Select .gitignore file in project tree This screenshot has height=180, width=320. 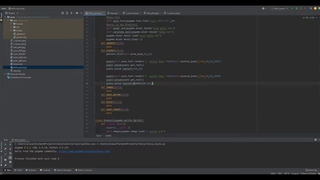click(x=19, y=34)
